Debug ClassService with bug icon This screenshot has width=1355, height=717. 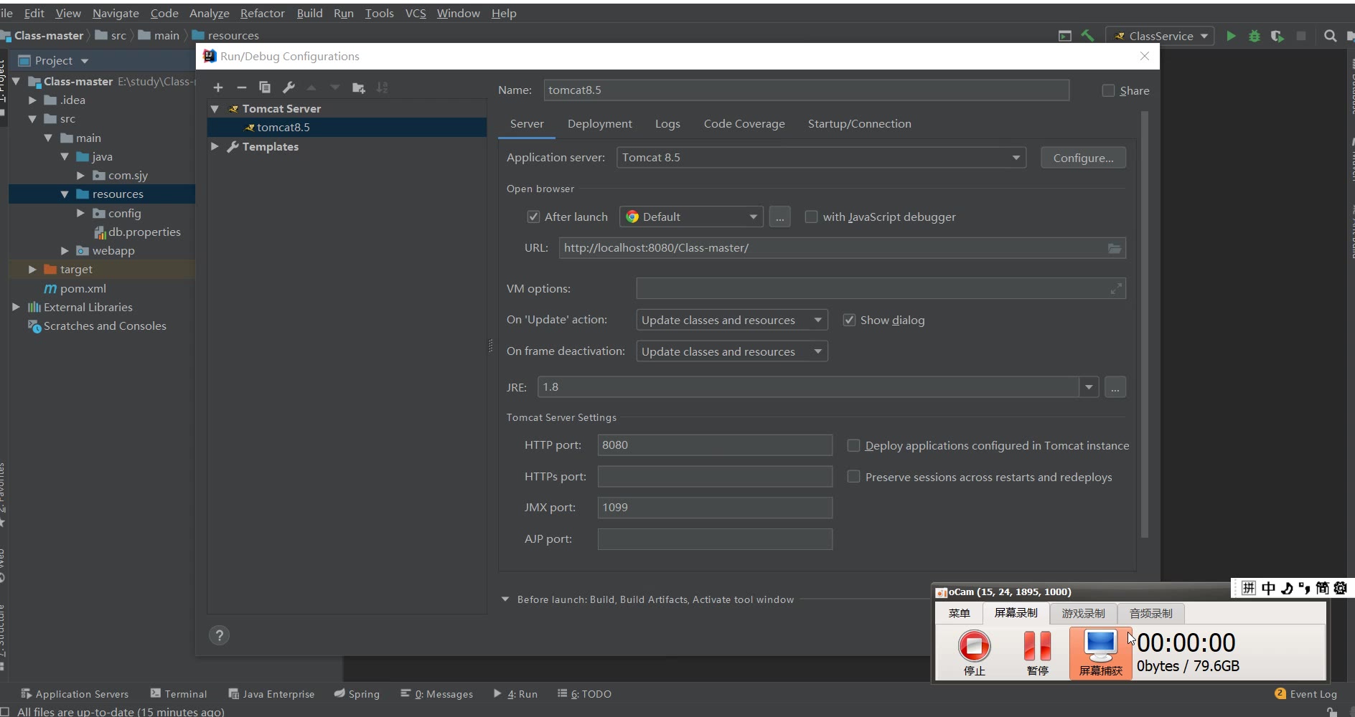1255,36
